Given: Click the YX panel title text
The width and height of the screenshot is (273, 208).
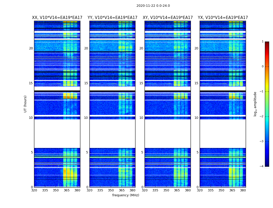Looking at the screenshot, I should (x=223, y=18).
